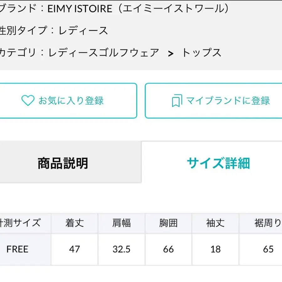Click the 66 chest measurement cell
This screenshot has width=282, height=282.
pyautogui.click(x=168, y=249)
